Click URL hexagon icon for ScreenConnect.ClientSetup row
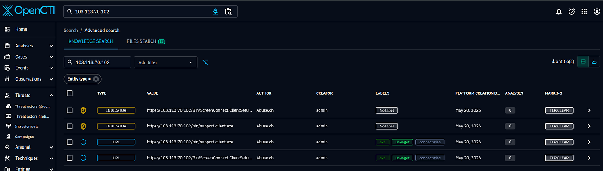Screen dimensions: 603x171 click(x=84, y=158)
